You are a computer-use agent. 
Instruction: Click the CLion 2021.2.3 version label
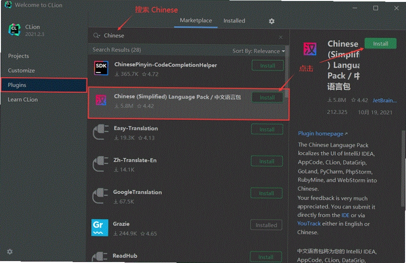click(x=35, y=34)
